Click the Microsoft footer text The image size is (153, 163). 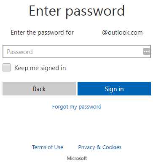77,158
